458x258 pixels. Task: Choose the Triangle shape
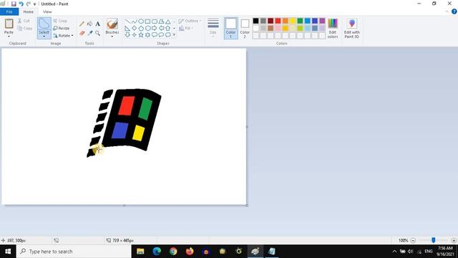[x=168, y=21]
